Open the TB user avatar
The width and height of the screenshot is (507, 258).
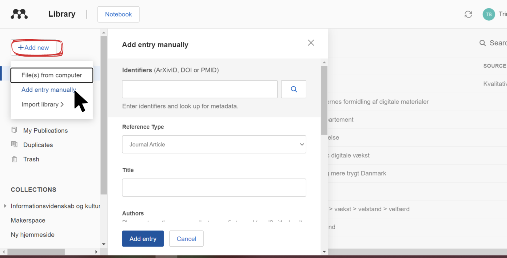[489, 14]
